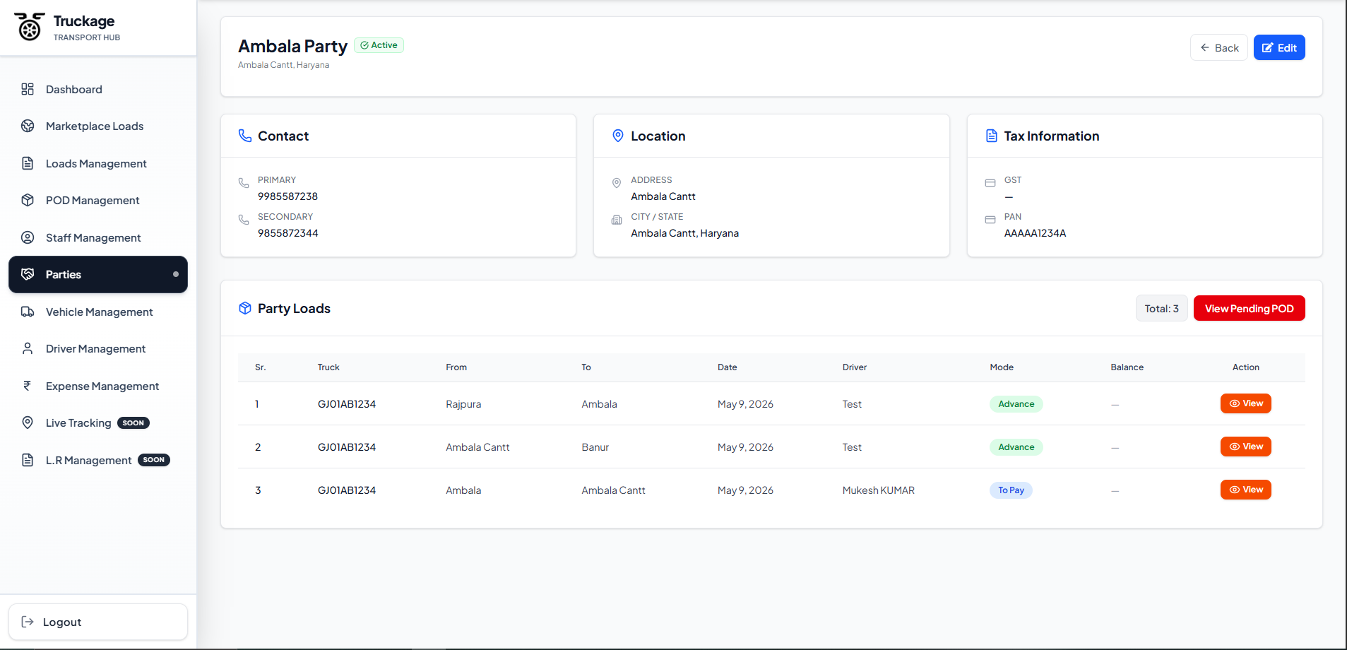
Task: Select primary number 9985587238
Action: click(287, 196)
